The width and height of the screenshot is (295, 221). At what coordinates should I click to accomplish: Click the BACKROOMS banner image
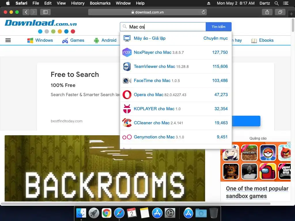point(105,168)
